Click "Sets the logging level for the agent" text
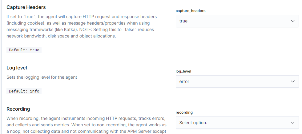The image size is (302, 134). tap(42, 77)
